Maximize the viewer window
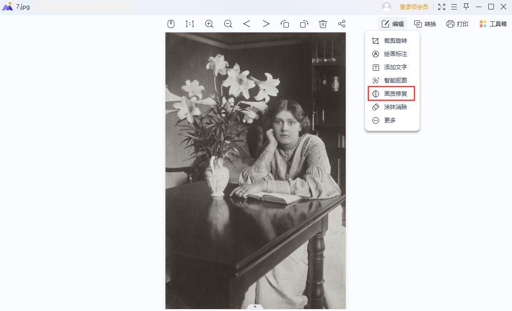The image size is (512, 311). click(491, 7)
